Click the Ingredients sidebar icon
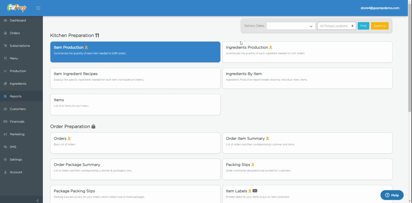 tap(5, 84)
